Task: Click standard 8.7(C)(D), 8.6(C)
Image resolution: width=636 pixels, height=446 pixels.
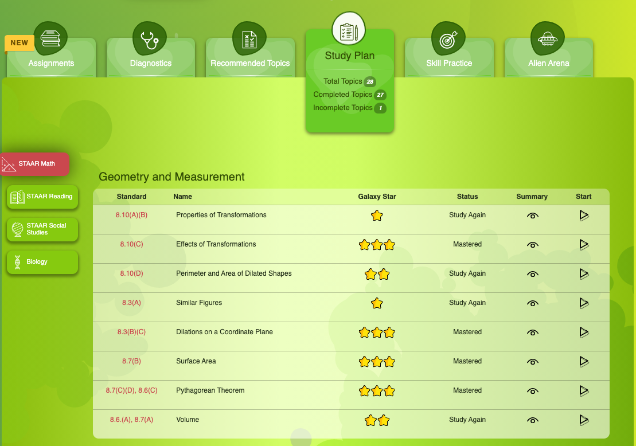Action: [x=131, y=390]
